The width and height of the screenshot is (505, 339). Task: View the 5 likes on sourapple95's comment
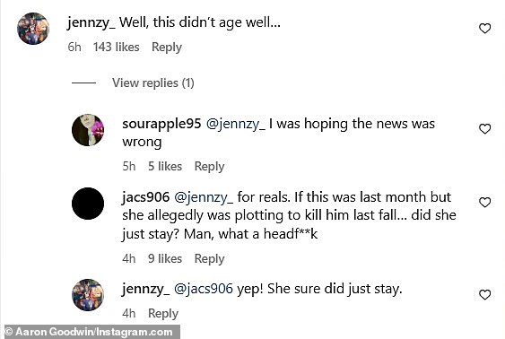tap(165, 167)
